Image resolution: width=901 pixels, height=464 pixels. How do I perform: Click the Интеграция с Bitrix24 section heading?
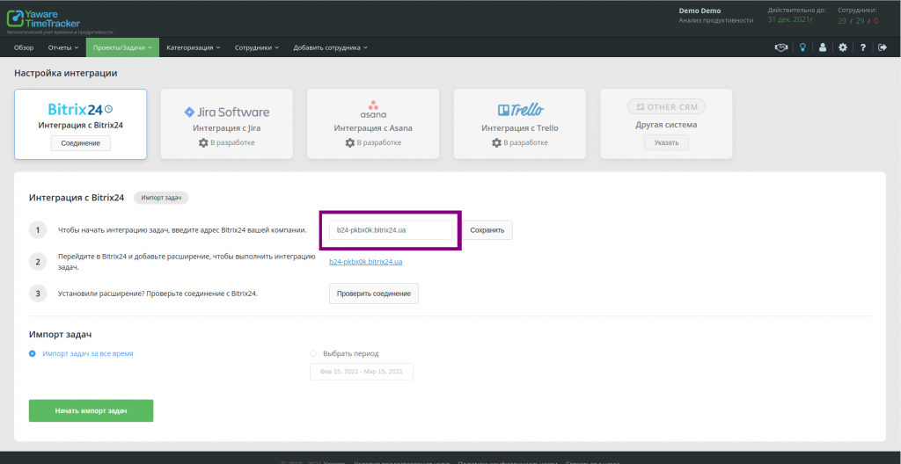pos(77,198)
